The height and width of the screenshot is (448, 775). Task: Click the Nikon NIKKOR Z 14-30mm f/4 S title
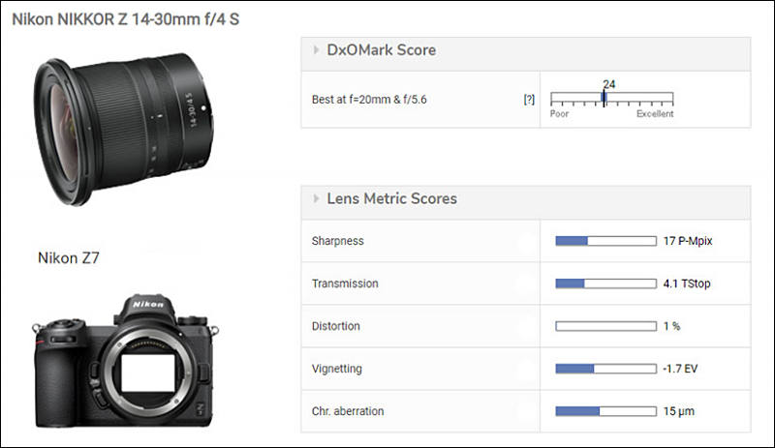coord(126,19)
